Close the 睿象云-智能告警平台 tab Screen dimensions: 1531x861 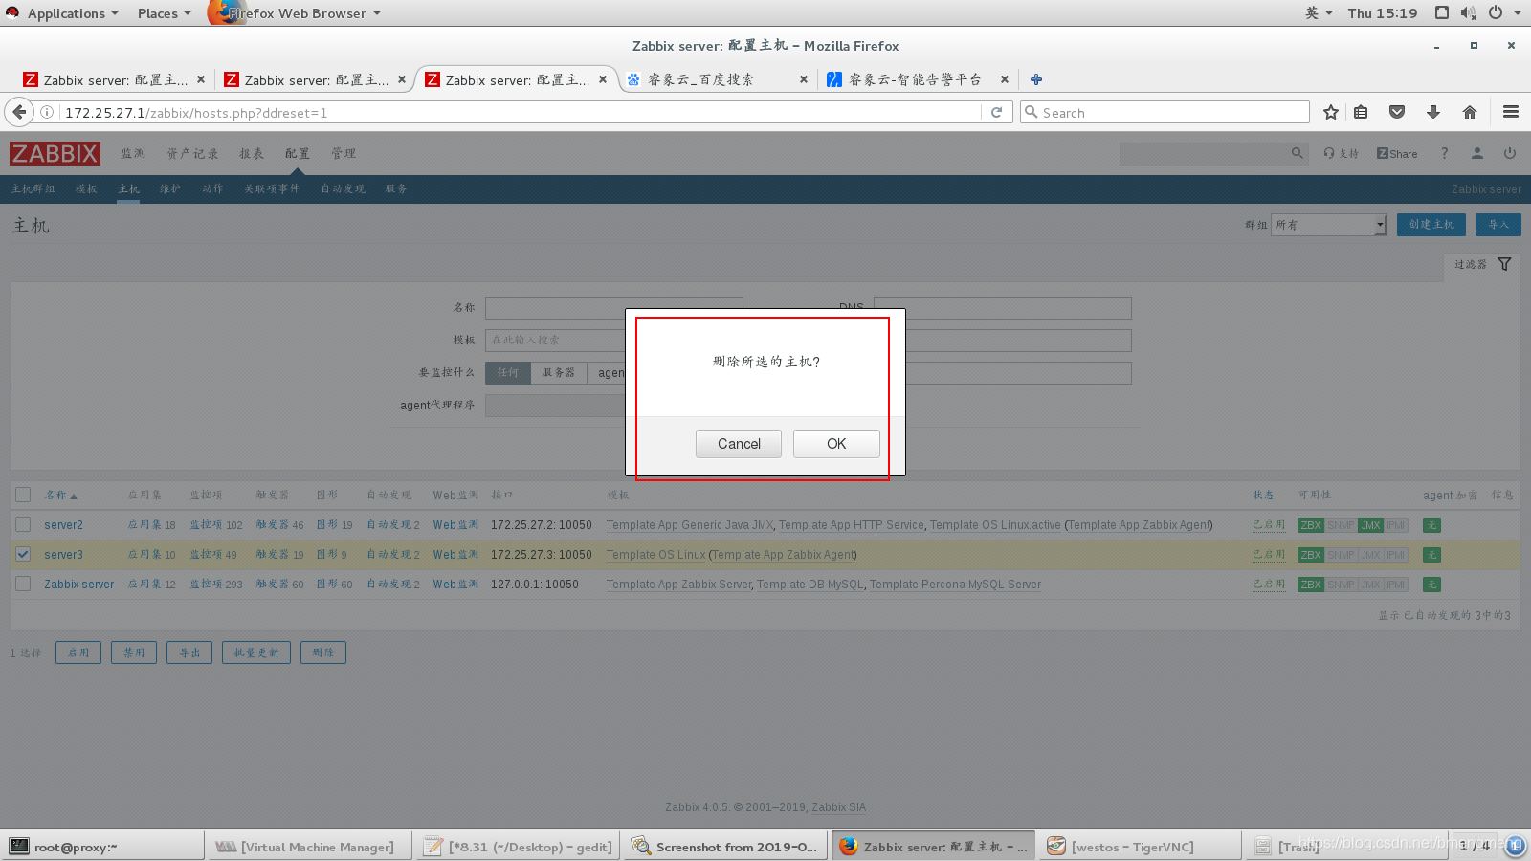click(1005, 79)
